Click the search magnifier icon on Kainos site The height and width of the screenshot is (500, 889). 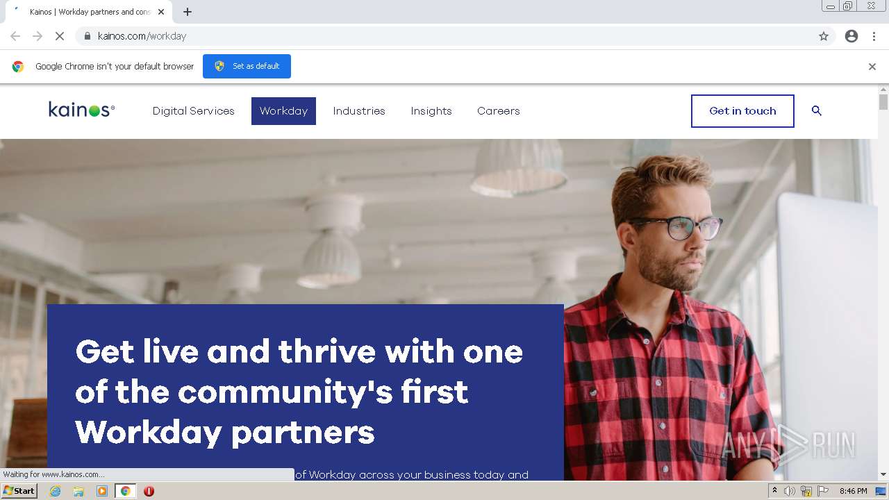tap(817, 110)
